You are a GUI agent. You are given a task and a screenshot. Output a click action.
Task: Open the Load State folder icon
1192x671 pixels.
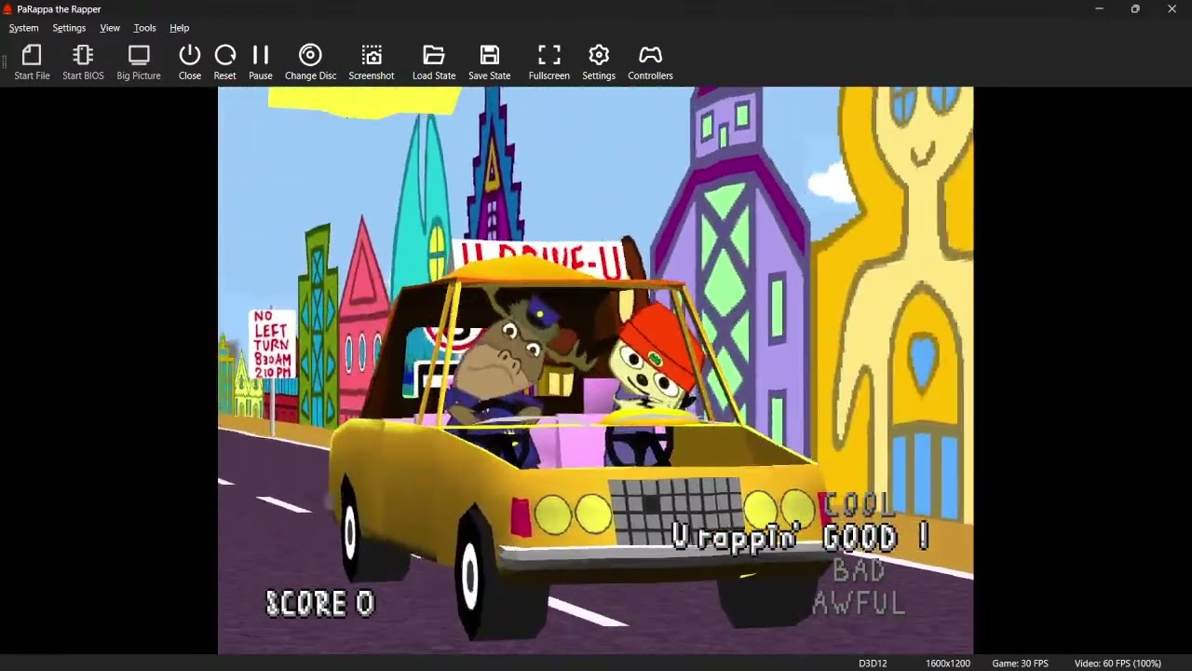point(434,62)
